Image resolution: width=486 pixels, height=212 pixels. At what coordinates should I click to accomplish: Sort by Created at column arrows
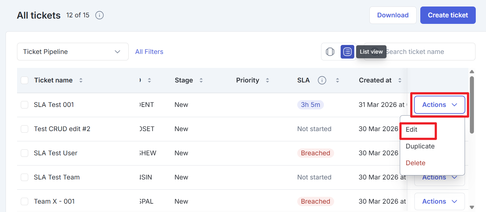pos(400,80)
